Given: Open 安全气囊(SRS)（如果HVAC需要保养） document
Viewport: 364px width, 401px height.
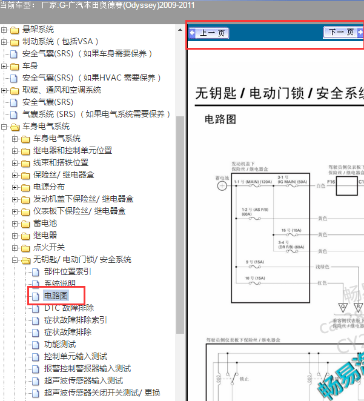Looking at the screenshot, I should (91, 78).
